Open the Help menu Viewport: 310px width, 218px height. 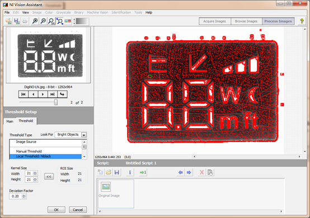tap(149, 12)
